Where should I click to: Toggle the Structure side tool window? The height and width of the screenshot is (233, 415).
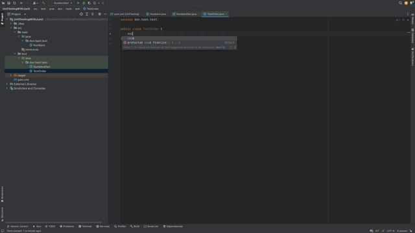[x=2, y=214]
